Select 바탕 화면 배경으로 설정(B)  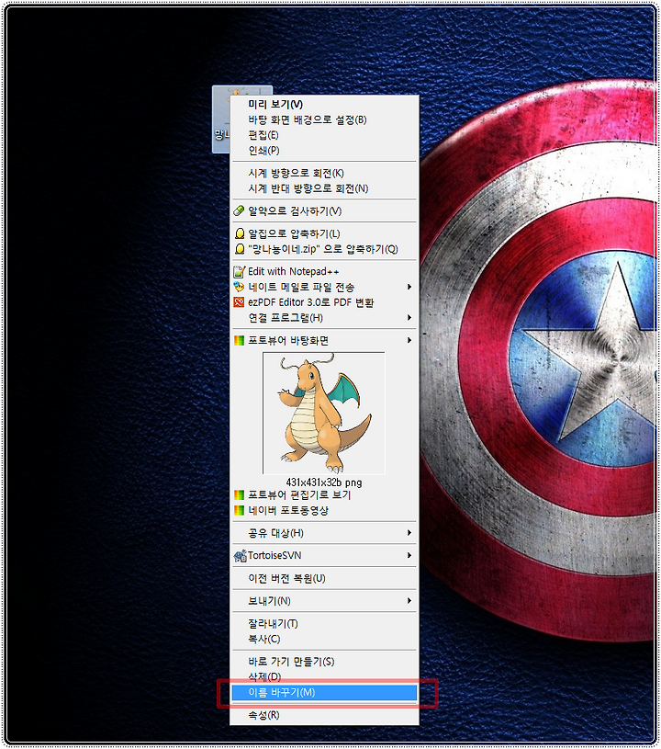click(x=325, y=119)
